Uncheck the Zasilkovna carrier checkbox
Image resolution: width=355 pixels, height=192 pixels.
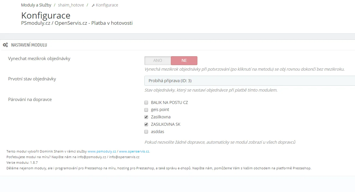(146, 117)
